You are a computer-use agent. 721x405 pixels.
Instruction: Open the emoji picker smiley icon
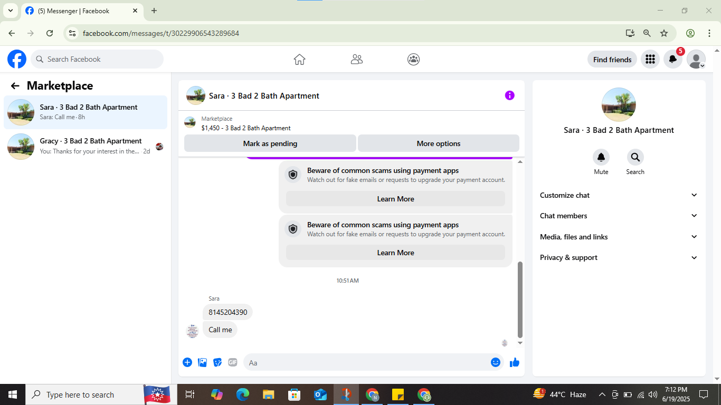(x=496, y=362)
